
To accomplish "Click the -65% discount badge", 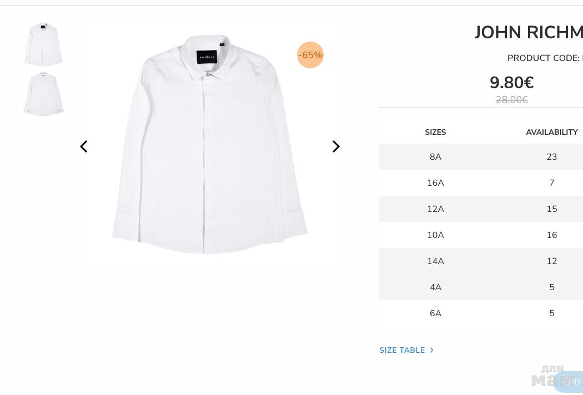I will click(310, 55).
